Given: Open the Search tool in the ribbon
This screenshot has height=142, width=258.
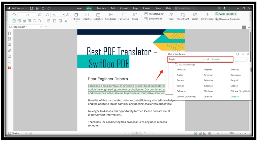Looking at the screenshot, I should (x=195, y=17).
